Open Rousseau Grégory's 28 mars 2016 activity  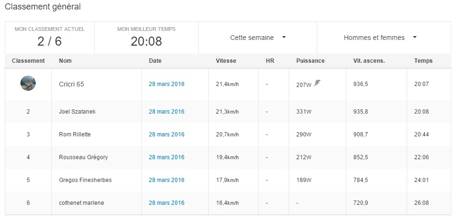pos(166,157)
